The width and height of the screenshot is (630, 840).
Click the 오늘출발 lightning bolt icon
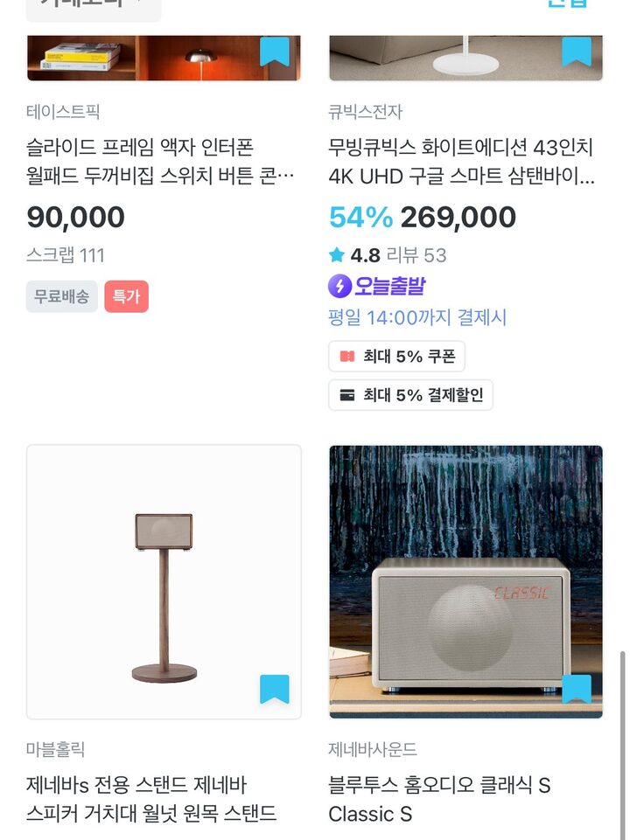tap(339, 286)
